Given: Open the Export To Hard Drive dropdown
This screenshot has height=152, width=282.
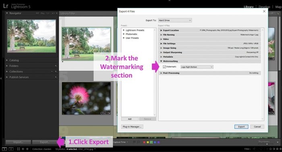Looking at the screenshot, I should click(x=175, y=20).
